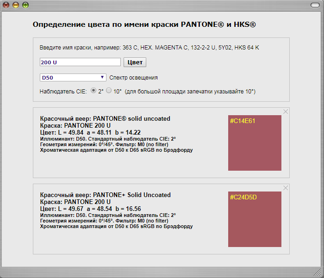Click the pill-shaped toolbar toggle in title bar

(315, 5)
